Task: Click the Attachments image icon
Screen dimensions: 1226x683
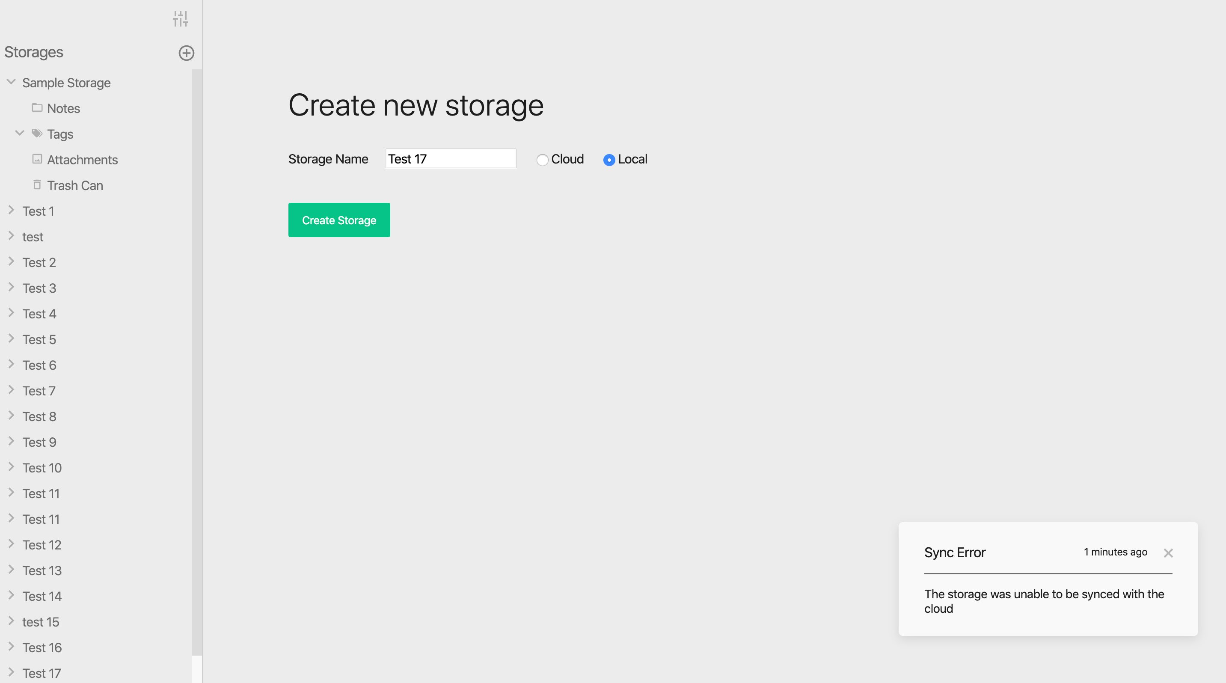Action: click(37, 159)
